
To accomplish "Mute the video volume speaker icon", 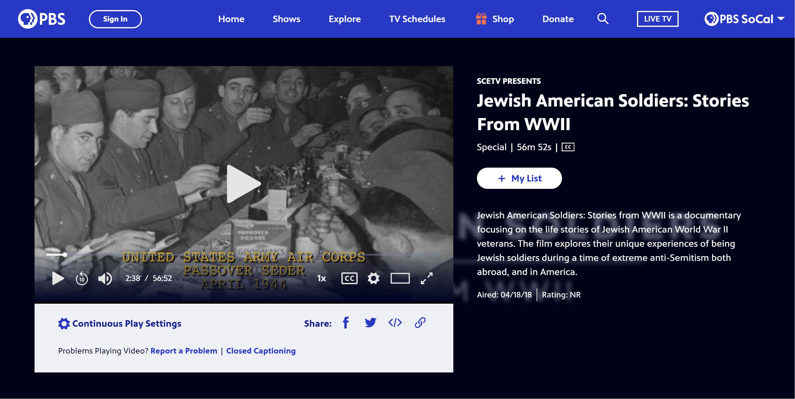I will [x=105, y=278].
